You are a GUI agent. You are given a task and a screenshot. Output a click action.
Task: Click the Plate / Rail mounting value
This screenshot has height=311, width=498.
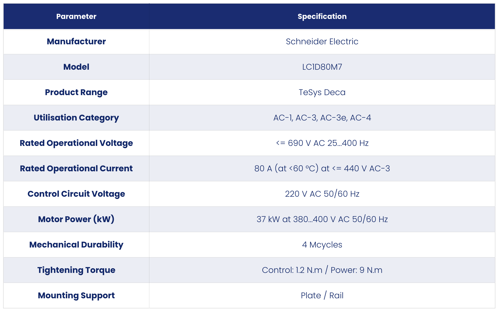click(322, 295)
